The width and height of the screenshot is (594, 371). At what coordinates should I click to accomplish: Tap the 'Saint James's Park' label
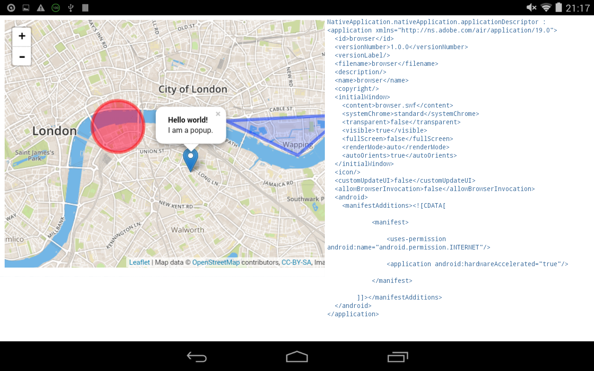click(34, 155)
